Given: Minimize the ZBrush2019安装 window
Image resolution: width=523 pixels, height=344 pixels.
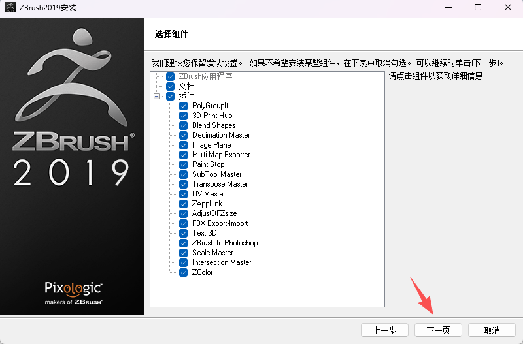Looking at the screenshot, I should 448,7.
